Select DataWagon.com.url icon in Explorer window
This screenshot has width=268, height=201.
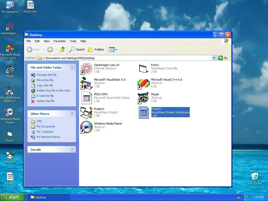86,68
